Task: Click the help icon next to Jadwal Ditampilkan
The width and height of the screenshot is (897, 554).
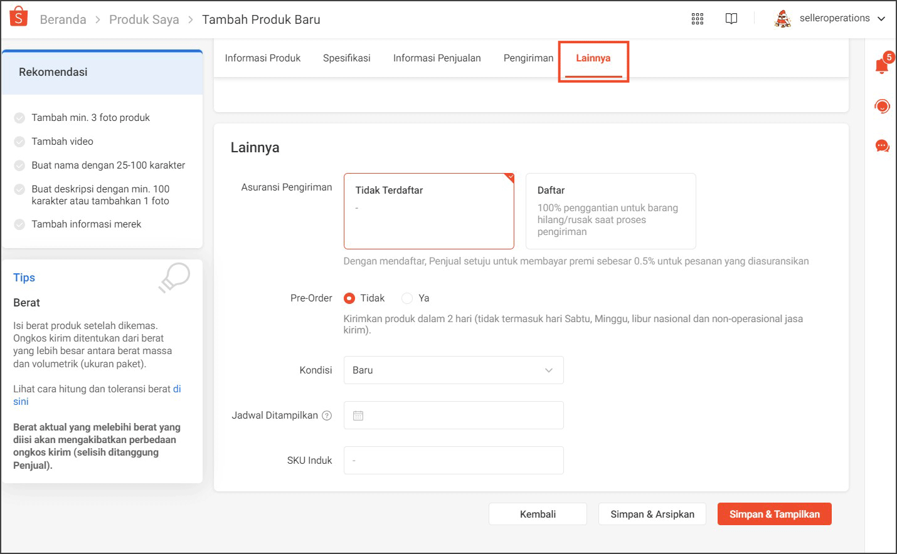Action: pyautogui.click(x=327, y=414)
